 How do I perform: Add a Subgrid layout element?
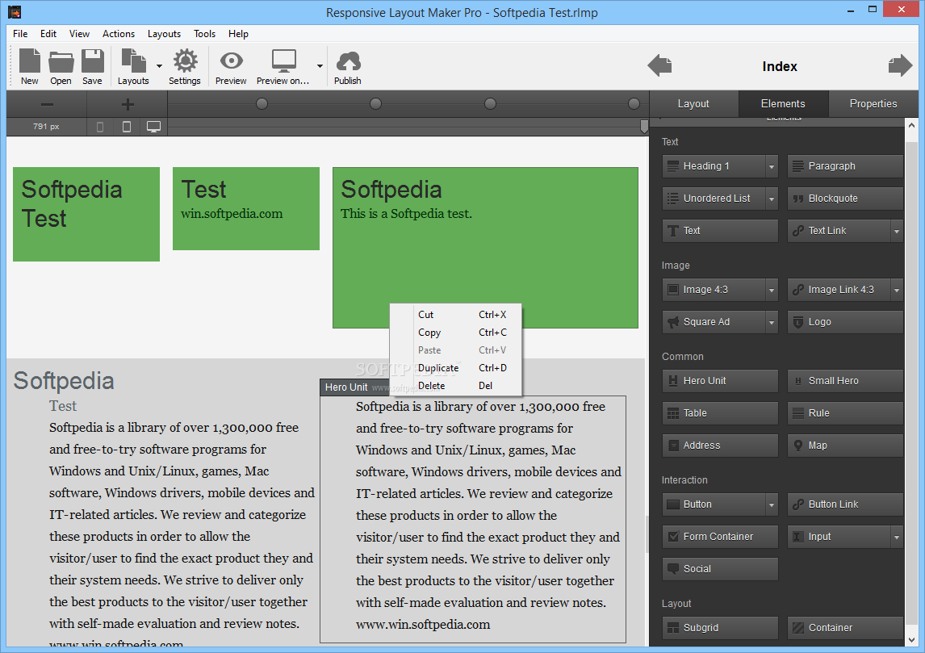[x=720, y=628]
